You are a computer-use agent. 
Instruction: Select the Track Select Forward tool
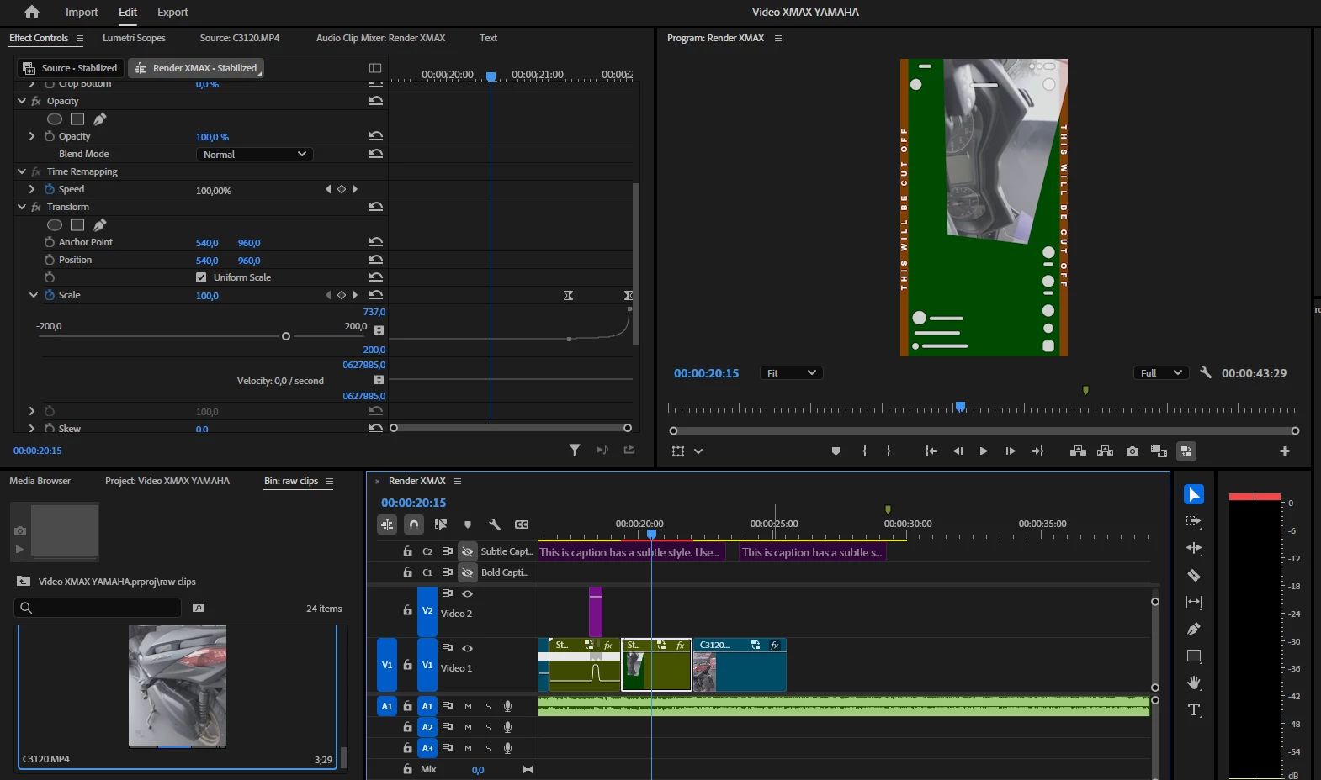coord(1193,521)
